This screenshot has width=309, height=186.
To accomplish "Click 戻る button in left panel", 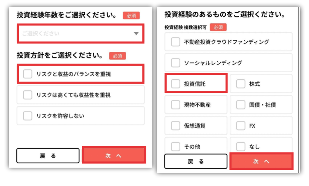I will (48, 156).
